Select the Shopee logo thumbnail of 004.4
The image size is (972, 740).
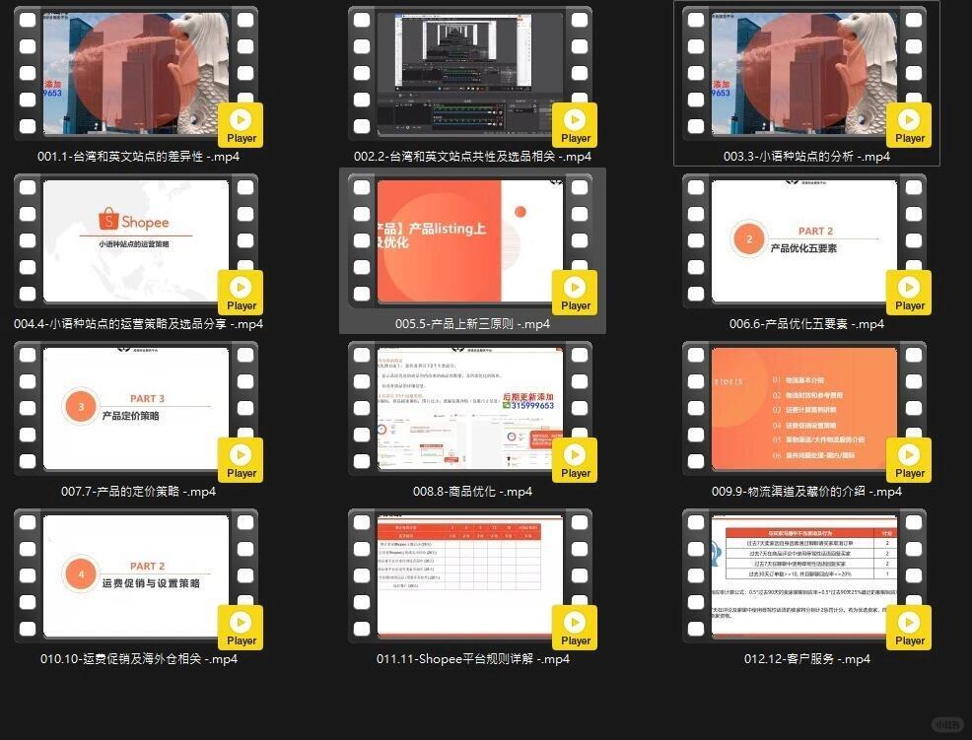pyautogui.click(x=136, y=240)
